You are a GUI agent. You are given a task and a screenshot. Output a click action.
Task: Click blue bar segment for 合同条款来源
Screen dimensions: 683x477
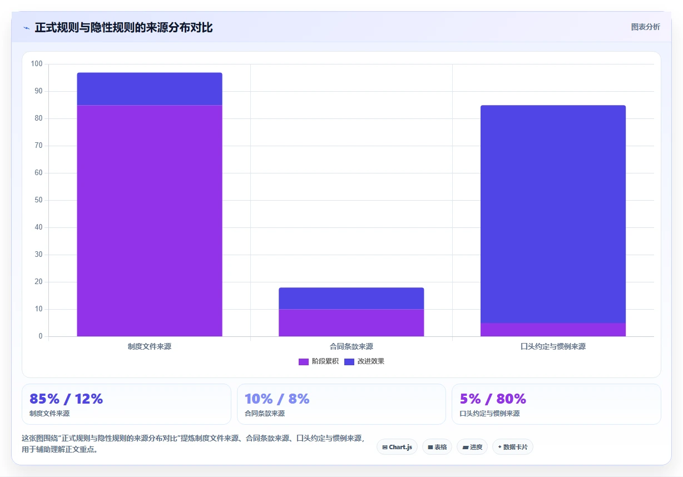tap(352, 299)
